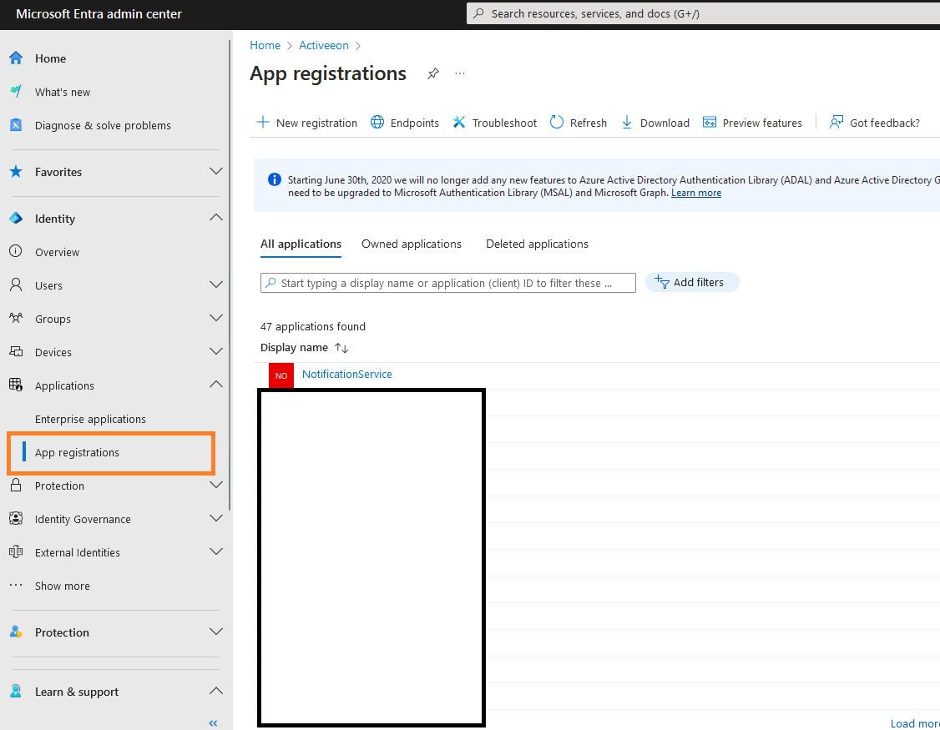Click the Users person icon
This screenshot has width=940, height=730.
point(16,285)
